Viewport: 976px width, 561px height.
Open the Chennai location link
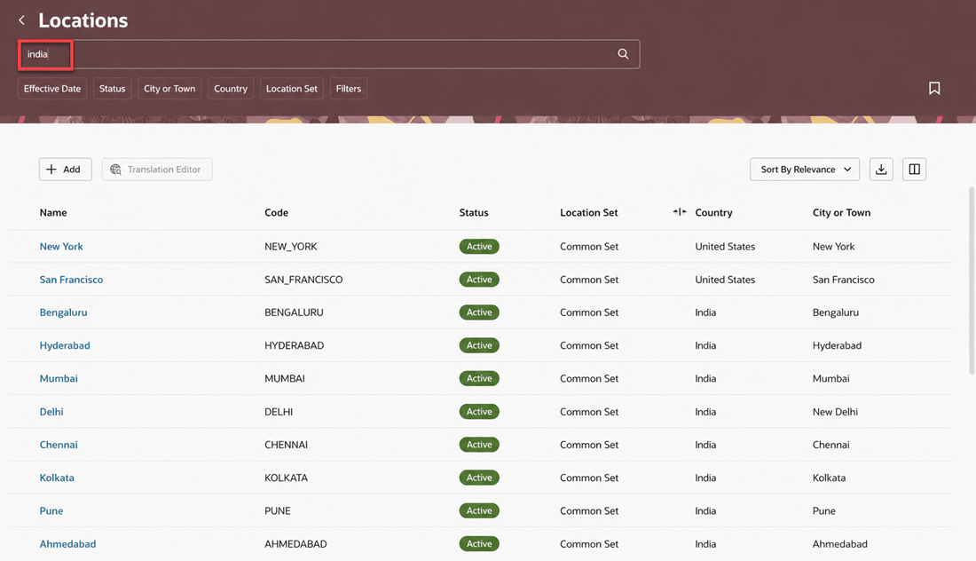[x=59, y=445]
